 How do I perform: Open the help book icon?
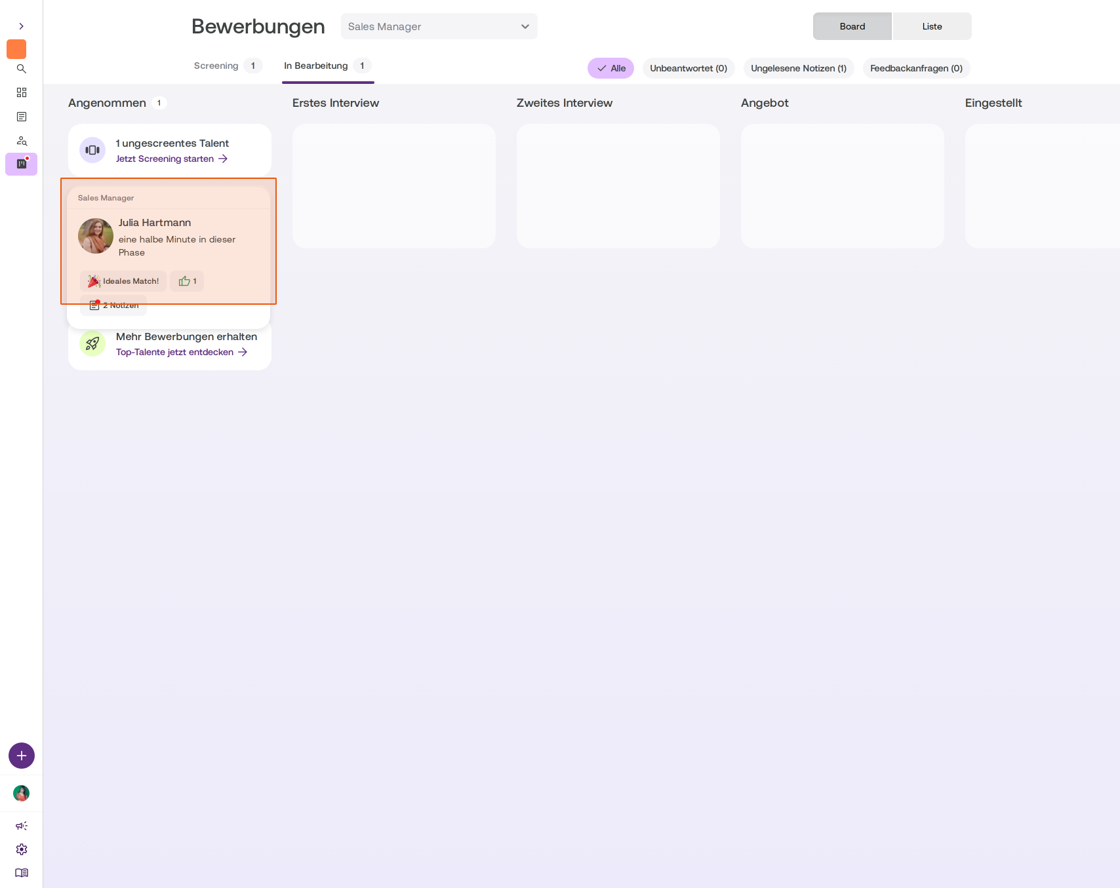pos(22,873)
